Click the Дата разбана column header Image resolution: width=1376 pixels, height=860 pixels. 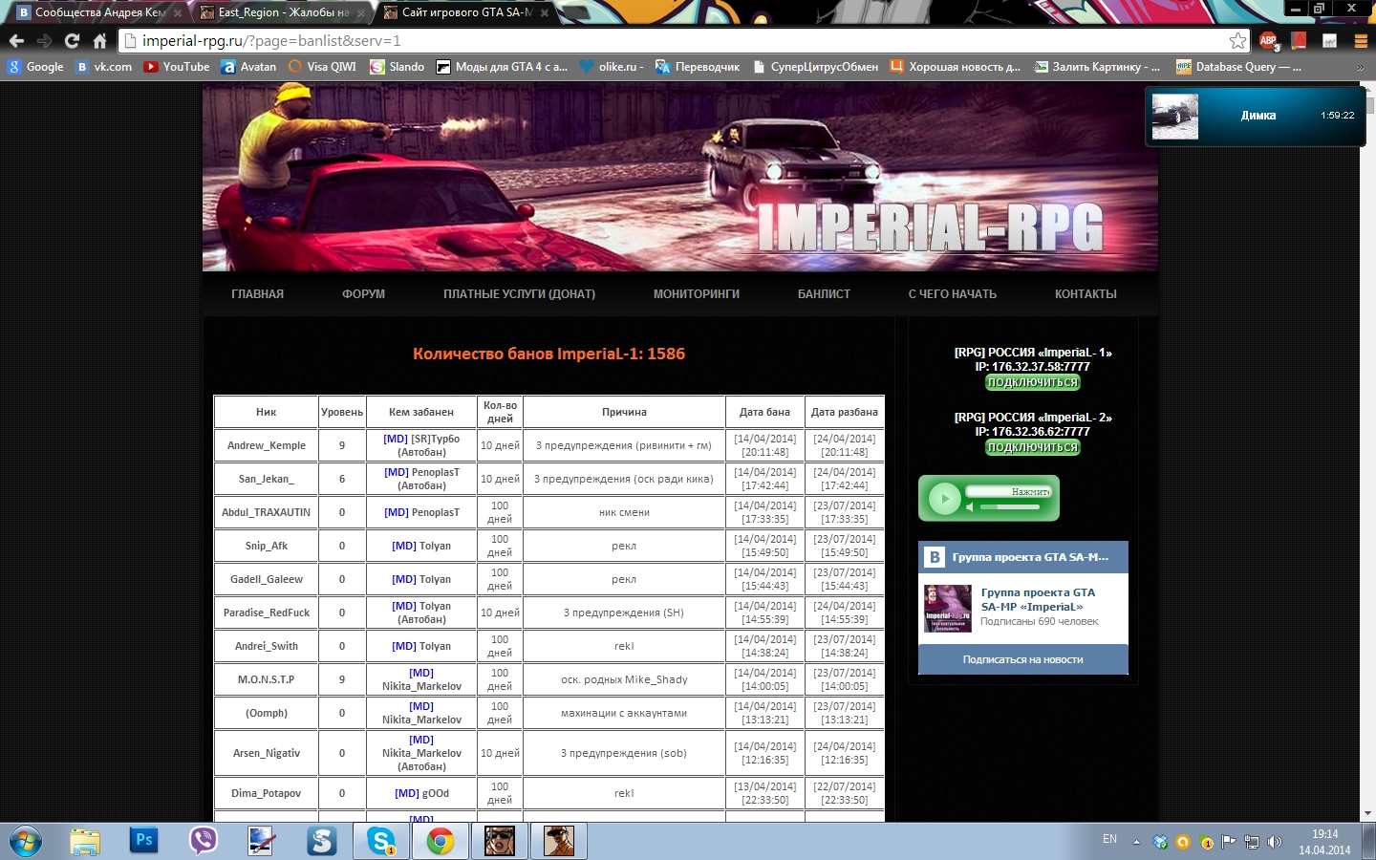point(845,412)
